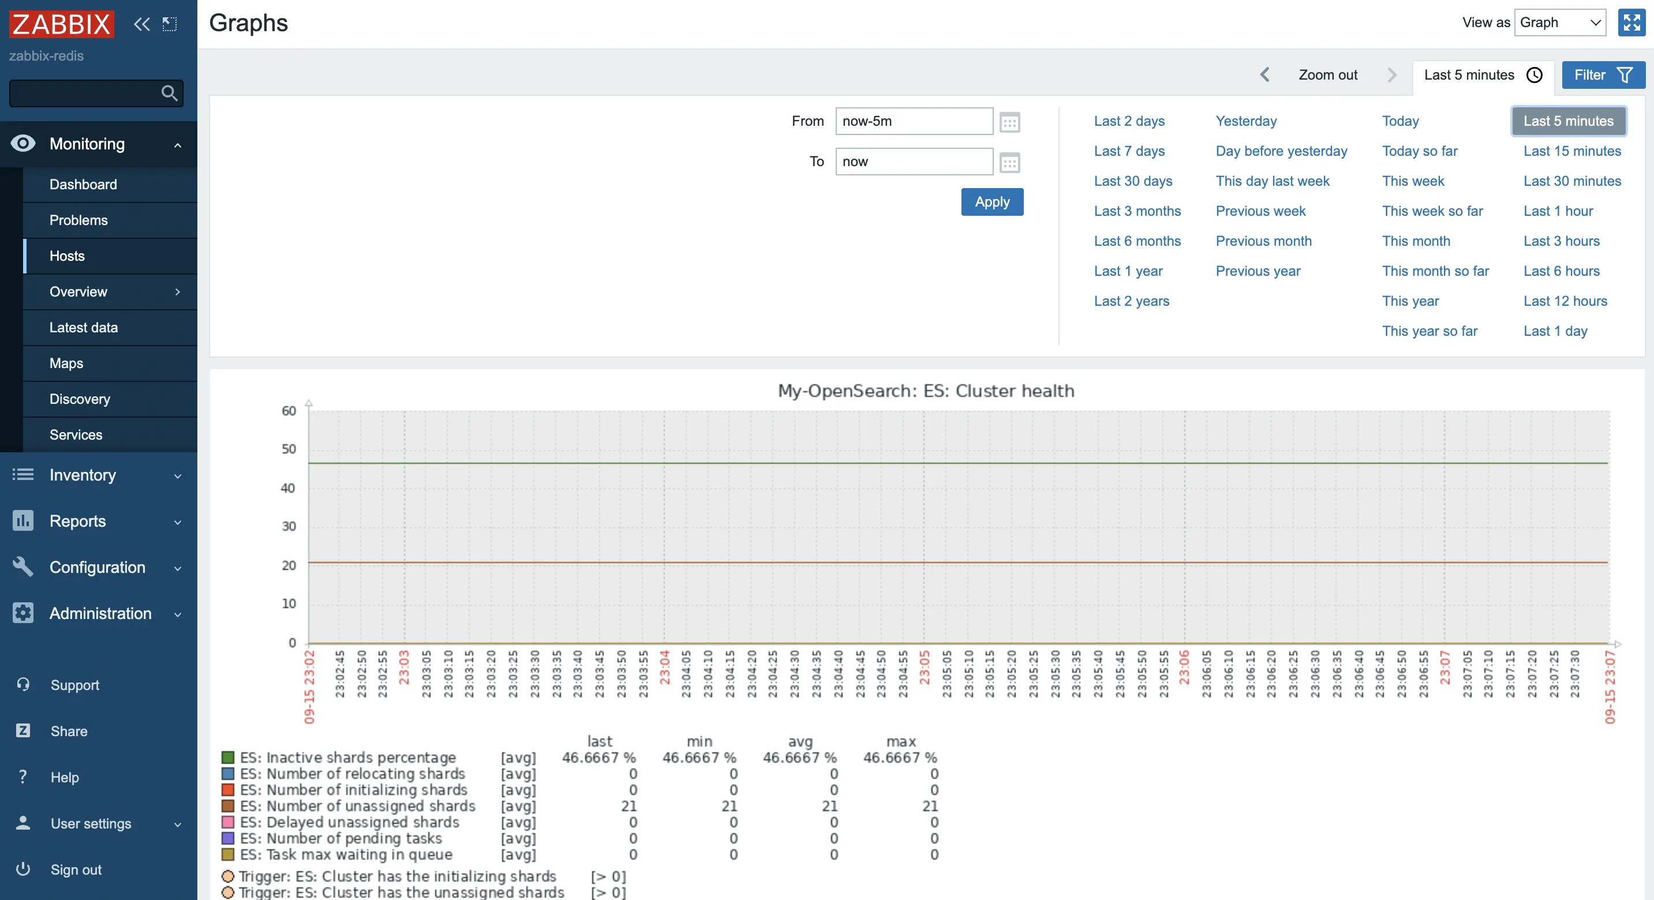Click the hide sidebar icon
Image resolution: width=1654 pixels, height=900 pixels.
tap(170, 24)
